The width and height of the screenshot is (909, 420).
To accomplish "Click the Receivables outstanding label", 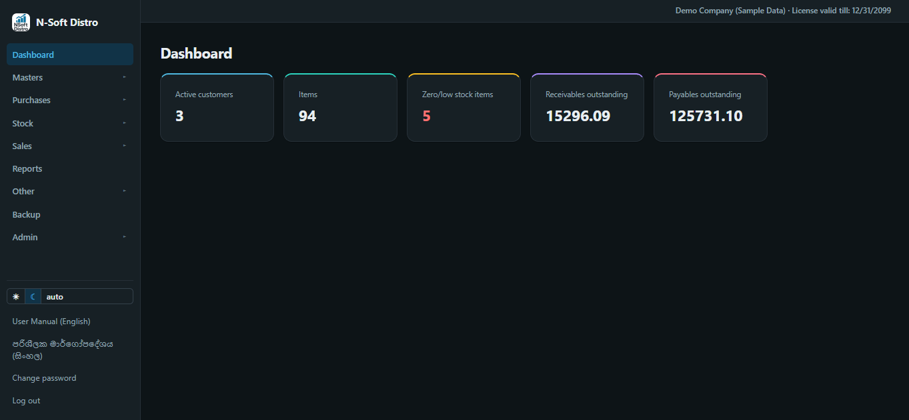I will (x=587, y=95).
